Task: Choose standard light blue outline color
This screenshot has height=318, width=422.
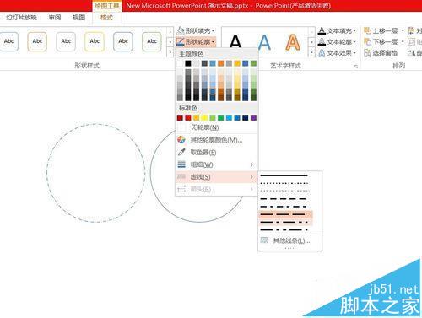Action: (229, 117)
